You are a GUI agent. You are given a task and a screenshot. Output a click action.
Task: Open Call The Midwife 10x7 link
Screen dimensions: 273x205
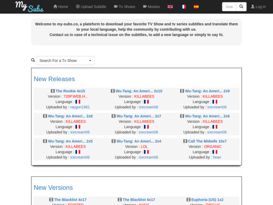[207, 141]
